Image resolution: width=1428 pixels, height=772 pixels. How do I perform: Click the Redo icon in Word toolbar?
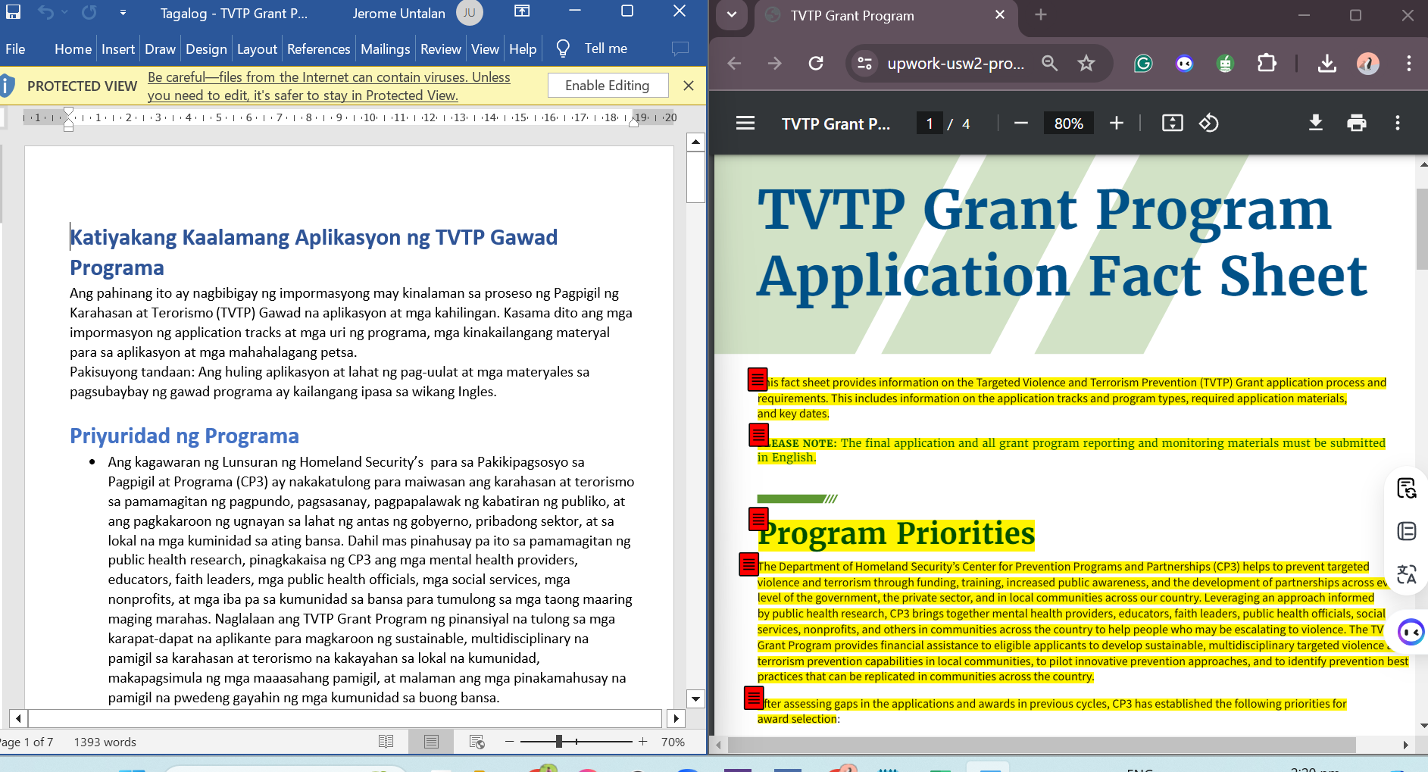89,12
